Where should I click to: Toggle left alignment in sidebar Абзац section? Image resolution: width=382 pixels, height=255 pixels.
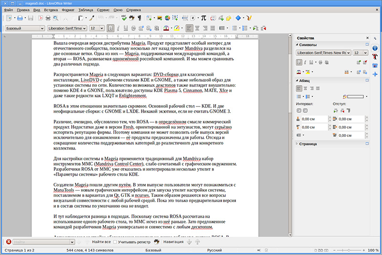pyautogui.click(x=299, y=88)
